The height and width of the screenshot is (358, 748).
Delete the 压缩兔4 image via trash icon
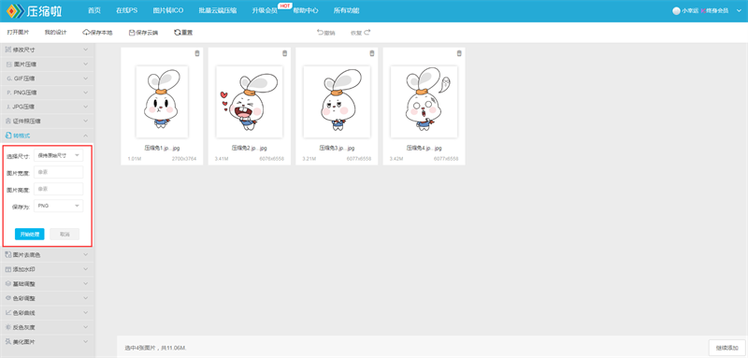(x=459, y=53)
